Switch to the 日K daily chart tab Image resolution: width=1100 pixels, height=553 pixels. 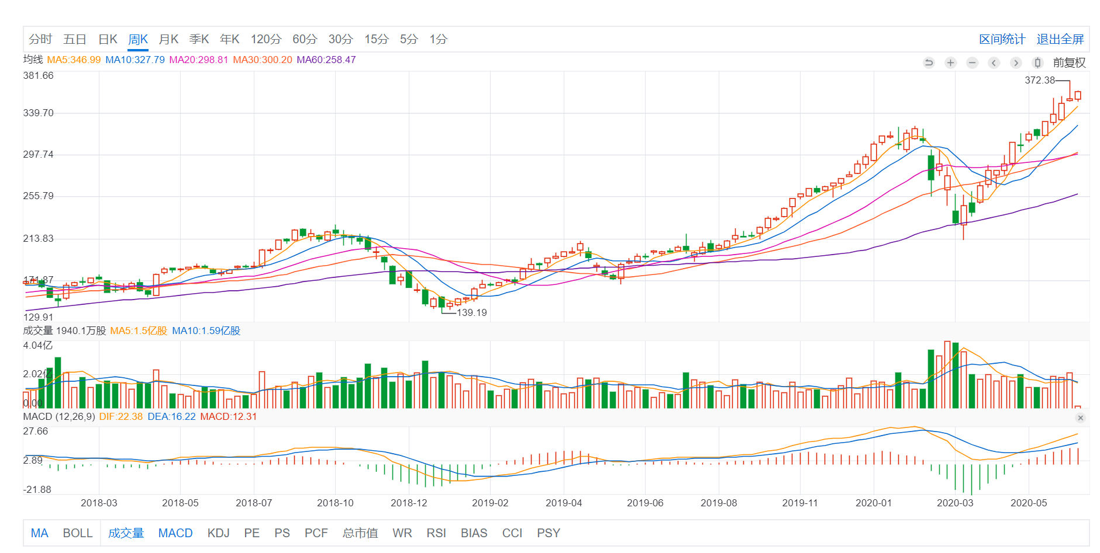pos(108,39)
